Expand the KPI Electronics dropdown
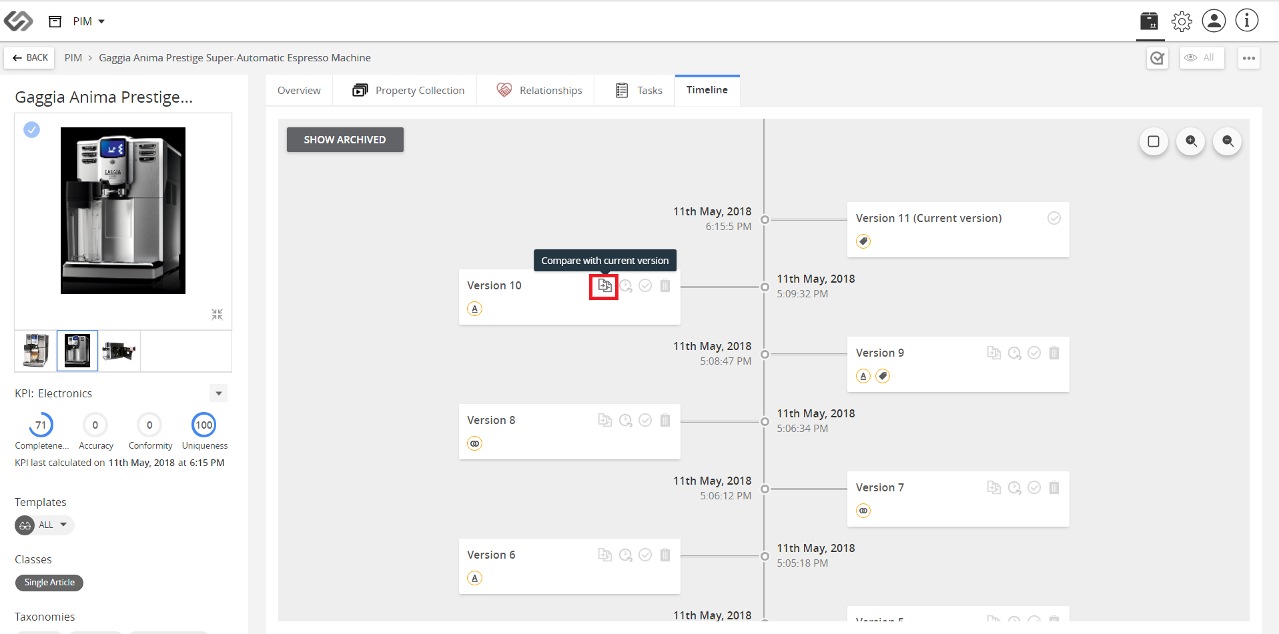The image size is (1279, 634). pyautogui.click(x=218, y=393)
